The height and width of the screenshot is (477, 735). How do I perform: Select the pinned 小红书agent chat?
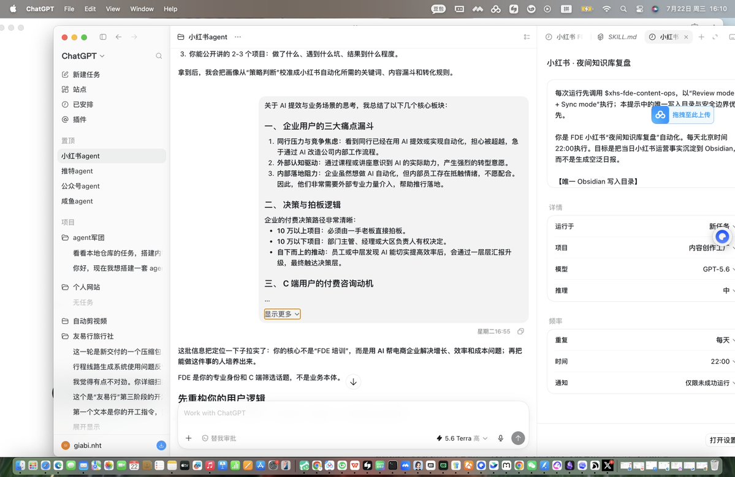pos(112,156)
